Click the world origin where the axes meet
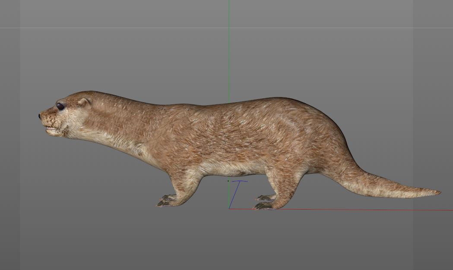The width and height of the screenshot is (453, 270). click(x=229, y=209)
